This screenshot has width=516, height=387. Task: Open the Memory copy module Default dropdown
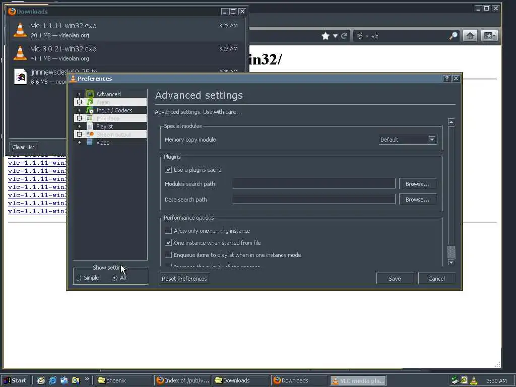pyautogui.click(x=408, y=140)
